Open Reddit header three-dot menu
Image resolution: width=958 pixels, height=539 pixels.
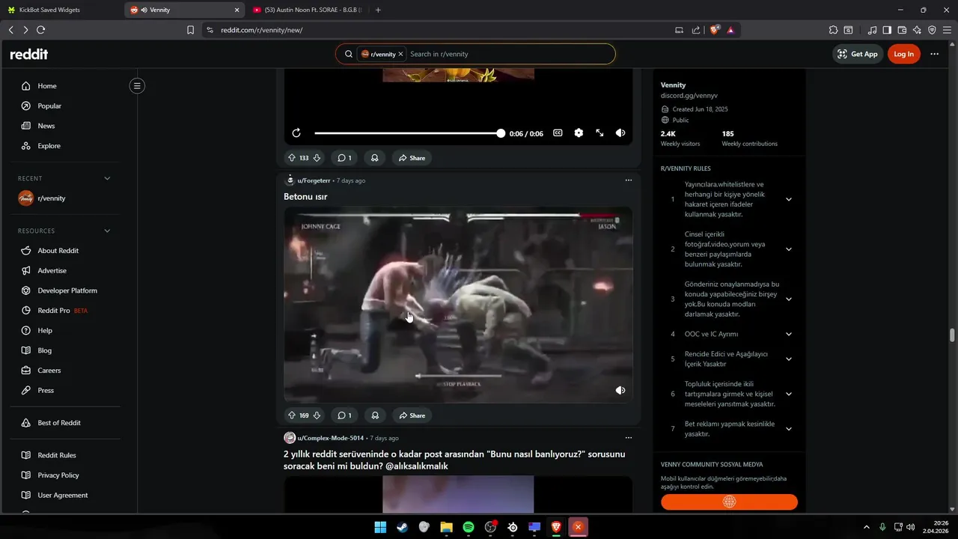click(x=934, y=54)
